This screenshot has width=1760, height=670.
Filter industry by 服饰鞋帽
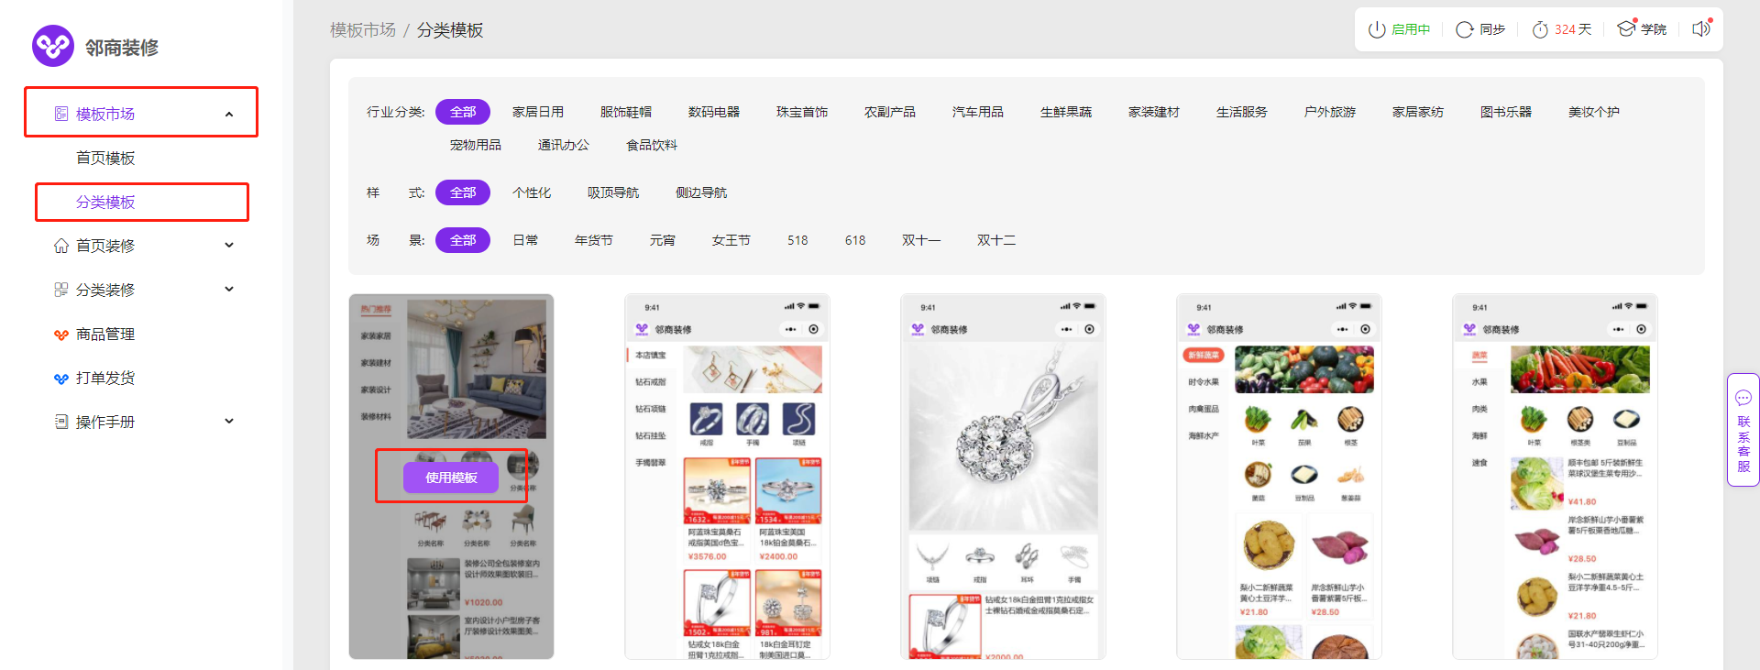(626, 112)
